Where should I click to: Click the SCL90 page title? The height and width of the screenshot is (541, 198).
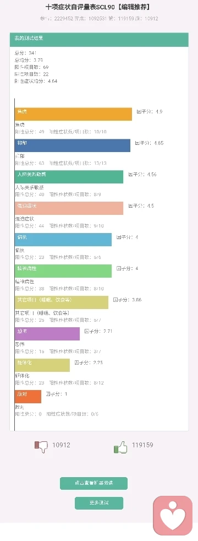click(99, 7)
